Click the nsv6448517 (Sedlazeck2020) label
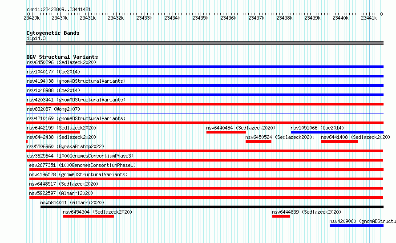The width and height of the screenshot is (396, 243). [x=64, y=184]
